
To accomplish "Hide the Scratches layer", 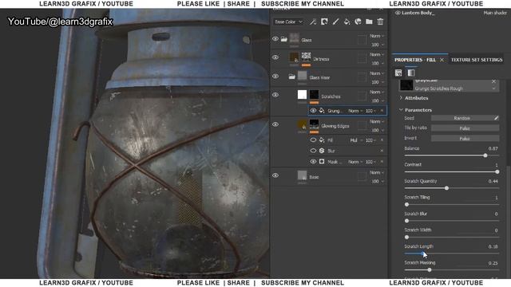I will click(275, 95).
